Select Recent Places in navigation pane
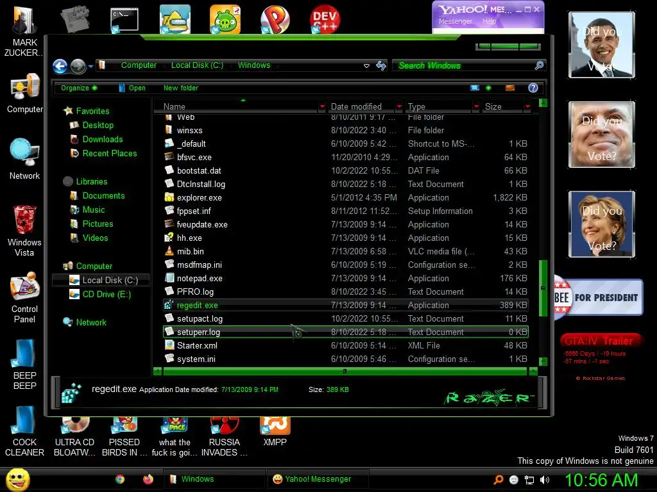 coord(109,154)
